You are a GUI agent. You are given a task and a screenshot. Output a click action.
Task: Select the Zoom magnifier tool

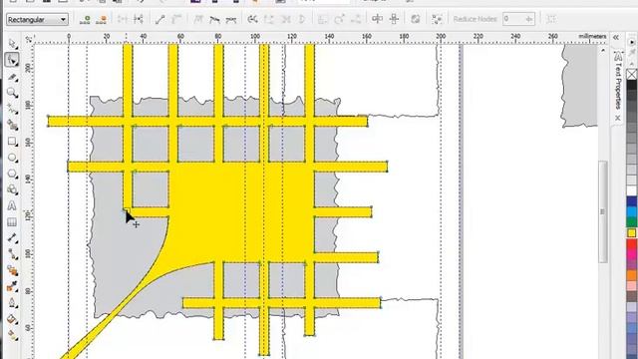(x=12, y=93)
